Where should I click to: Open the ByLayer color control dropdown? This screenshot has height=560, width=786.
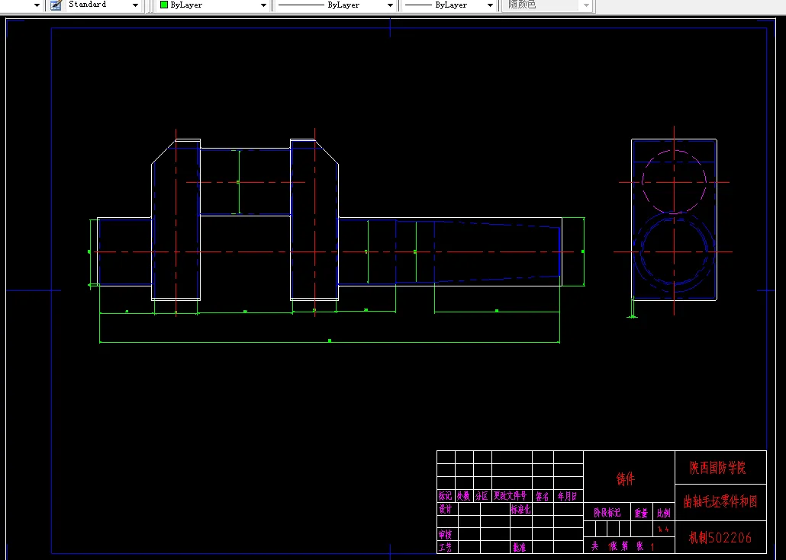point(263,5)
